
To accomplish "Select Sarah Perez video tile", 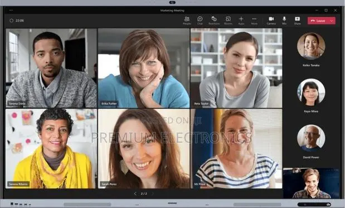I will pos(144,148).
